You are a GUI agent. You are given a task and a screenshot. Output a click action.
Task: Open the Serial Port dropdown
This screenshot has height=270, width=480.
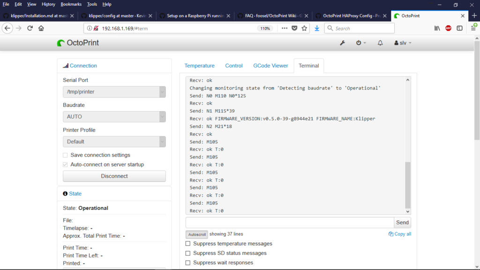pos(114,92)
